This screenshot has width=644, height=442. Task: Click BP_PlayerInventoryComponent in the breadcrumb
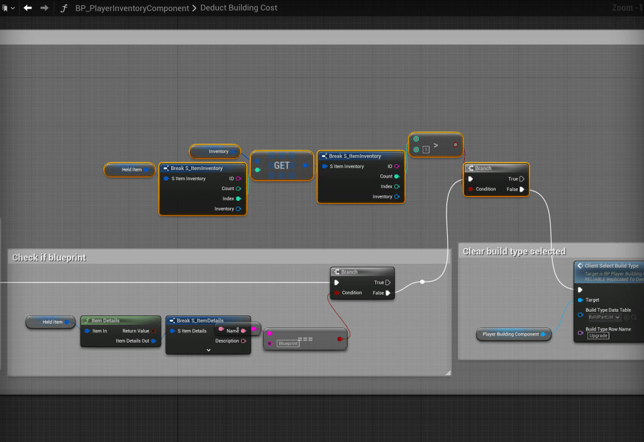(132, 8)
